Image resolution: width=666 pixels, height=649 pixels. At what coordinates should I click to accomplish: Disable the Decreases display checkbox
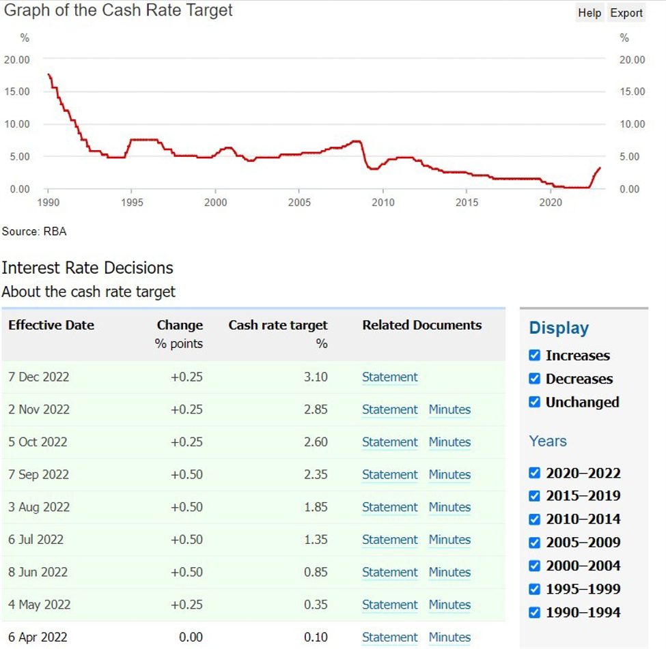pyautogui.click(x=534, y=378)
